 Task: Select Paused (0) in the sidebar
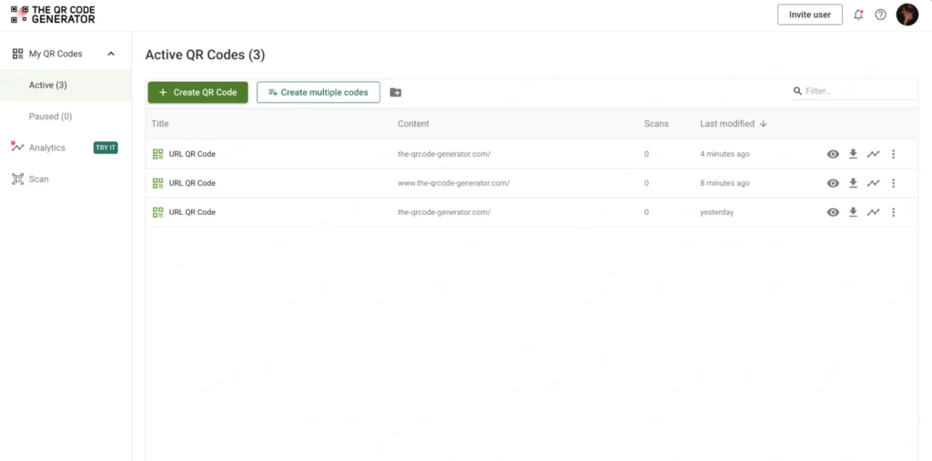50,117
